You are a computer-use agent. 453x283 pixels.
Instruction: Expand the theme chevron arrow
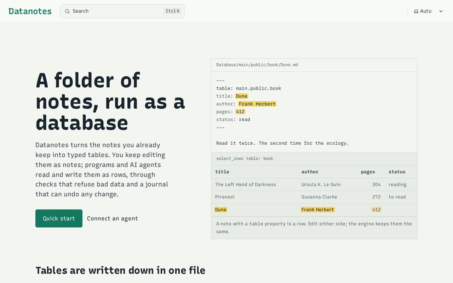(x=441, y=11)
